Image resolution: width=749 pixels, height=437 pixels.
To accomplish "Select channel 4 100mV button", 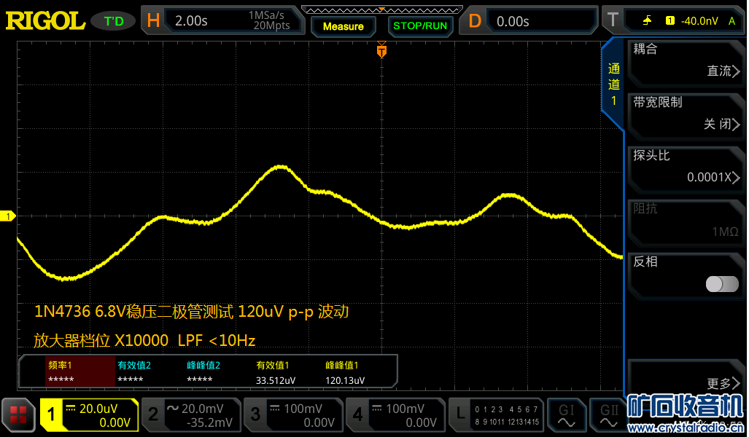I will click(x=395, y=415).
